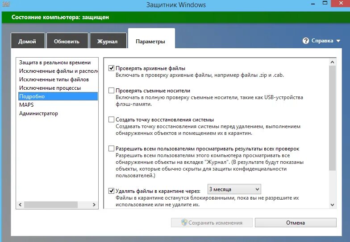Expand the Справка dropdown arrow
Image resolution: width=350 pixels, height=242 pixels.
(338, 41)
